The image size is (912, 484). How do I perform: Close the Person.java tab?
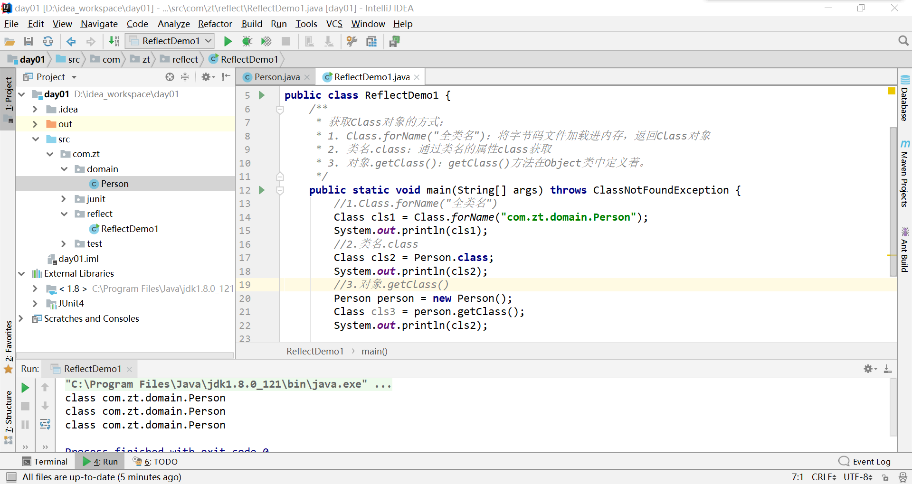click(307, 77)
